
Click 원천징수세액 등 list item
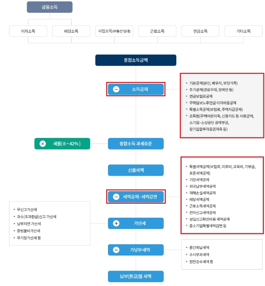tap(201, 261)
